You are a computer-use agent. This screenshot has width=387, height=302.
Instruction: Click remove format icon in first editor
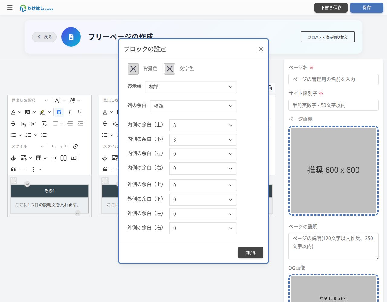coord(44,124)
